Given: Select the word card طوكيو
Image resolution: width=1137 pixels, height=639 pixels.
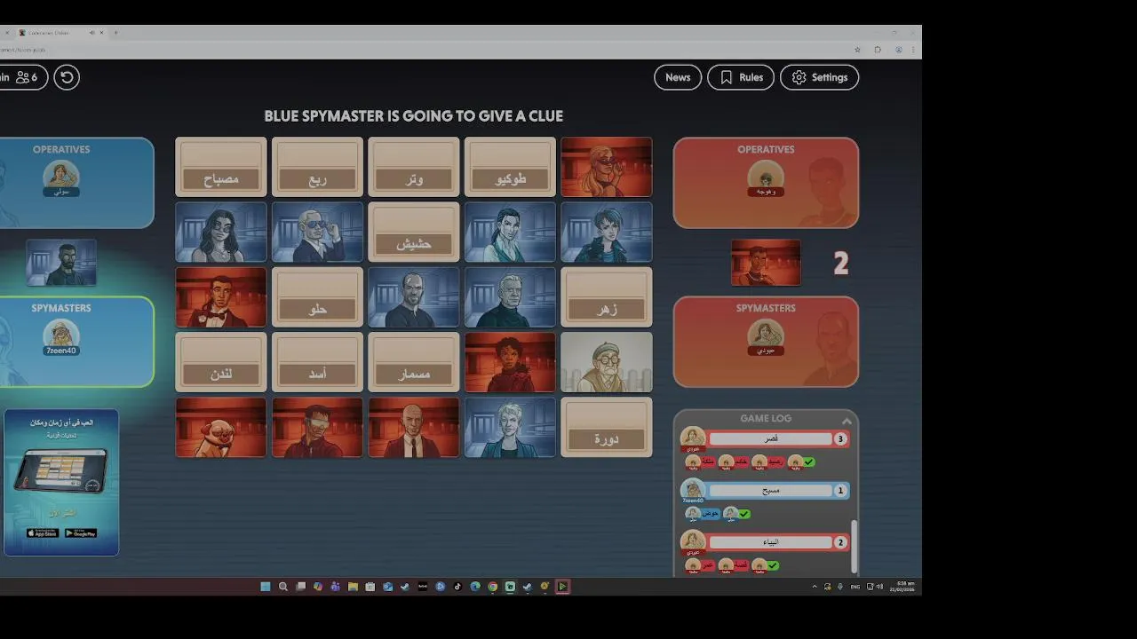Looking at the screenshot, I should pyautogui.click(x=510, y=167).
